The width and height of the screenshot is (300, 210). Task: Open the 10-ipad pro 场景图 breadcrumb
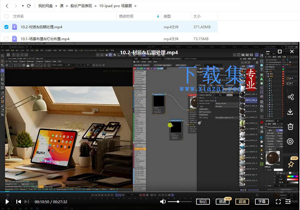[x=115, y=6]
